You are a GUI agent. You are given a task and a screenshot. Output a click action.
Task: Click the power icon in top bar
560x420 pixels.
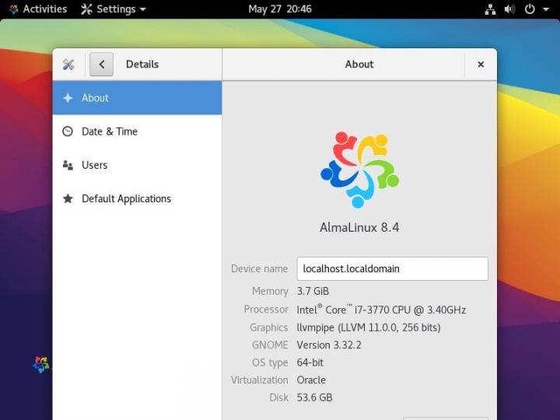point(530,9)
